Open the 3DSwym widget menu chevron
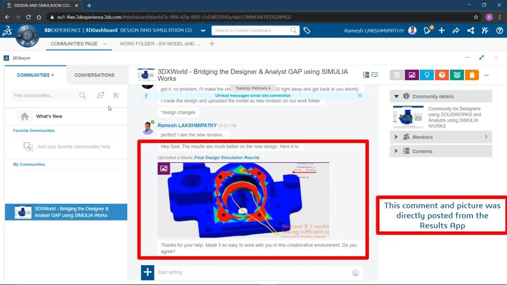The width and height of the screenshot is (507, 285). click(496, 57)
